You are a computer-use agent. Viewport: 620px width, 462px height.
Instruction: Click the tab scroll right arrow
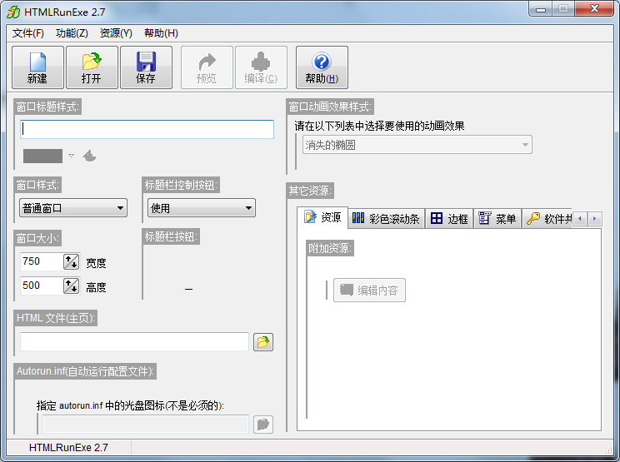pyautogui.click(x=594, y=218)
